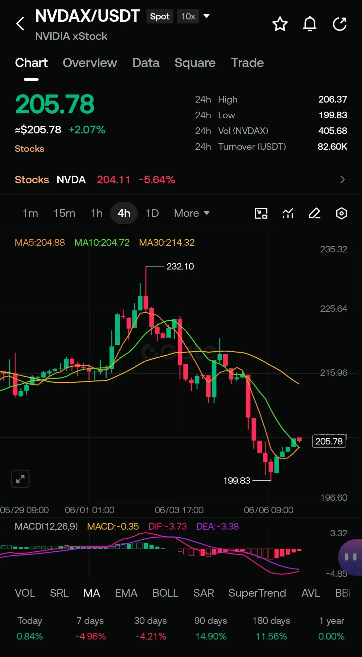Switch to the Chart tab

click(31, 63)
